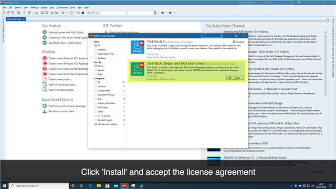Click the Patch available install now link

124,33
